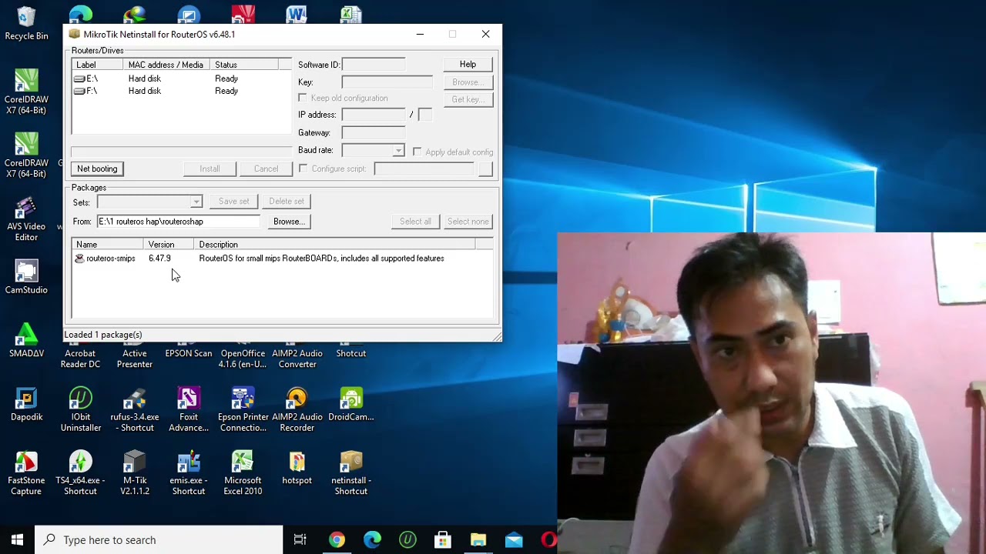This screenshot has height=554, width=986.
Task: Toggle the Apply default config checkbox
Action: tap(417, 152)
